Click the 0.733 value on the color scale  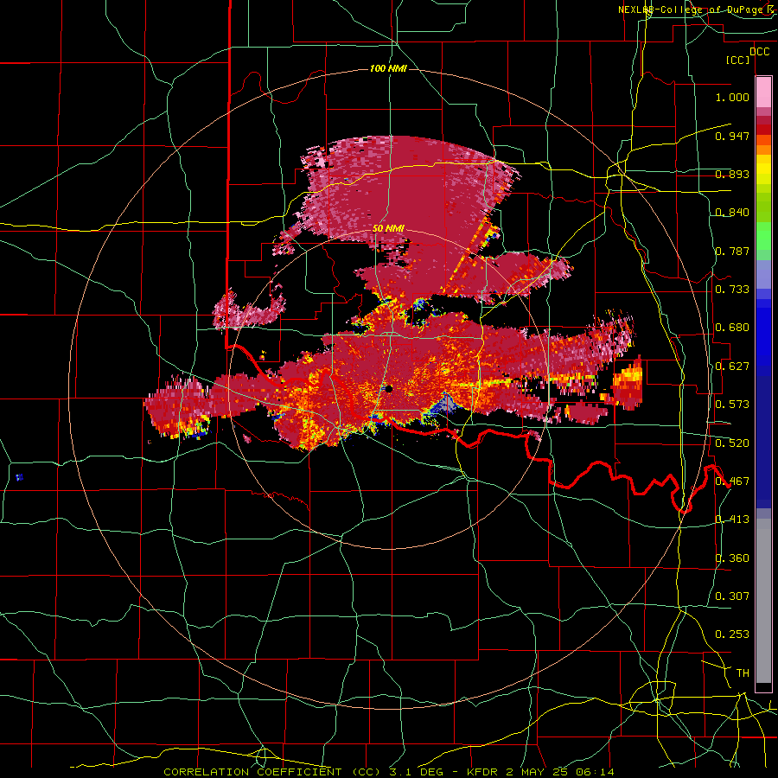732,290
